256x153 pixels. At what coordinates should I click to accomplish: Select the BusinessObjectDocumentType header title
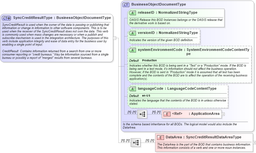(x=158, y=4)
